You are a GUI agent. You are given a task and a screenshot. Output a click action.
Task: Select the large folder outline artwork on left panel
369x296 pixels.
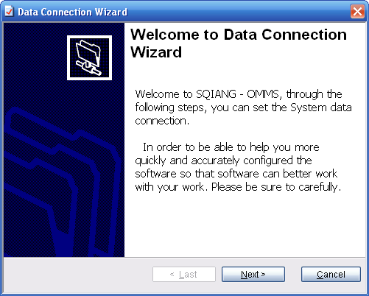[x=61, y=182]
